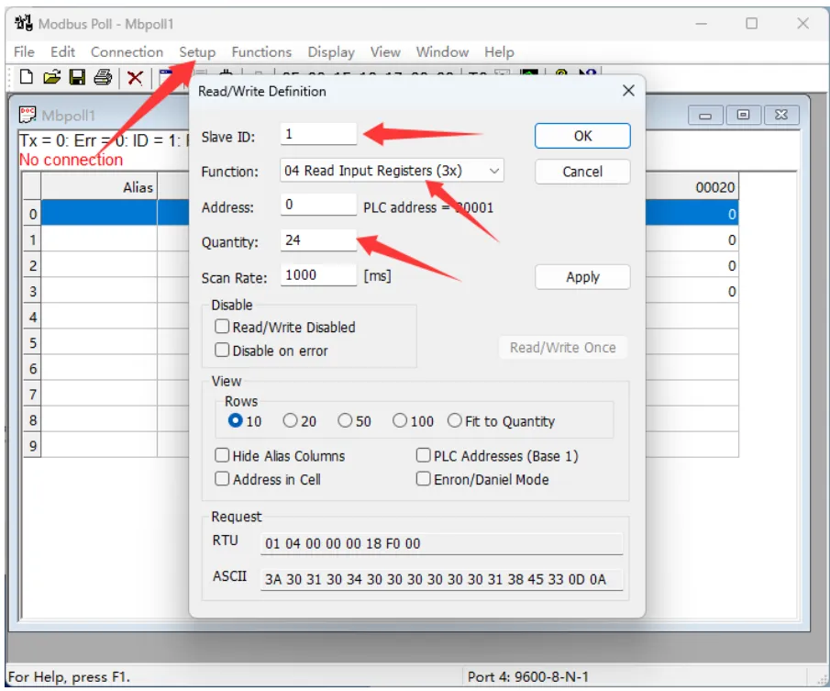The image size is (830, 691).
Task: Select the 20 rows radio button
Action: [x=295, y=420]
